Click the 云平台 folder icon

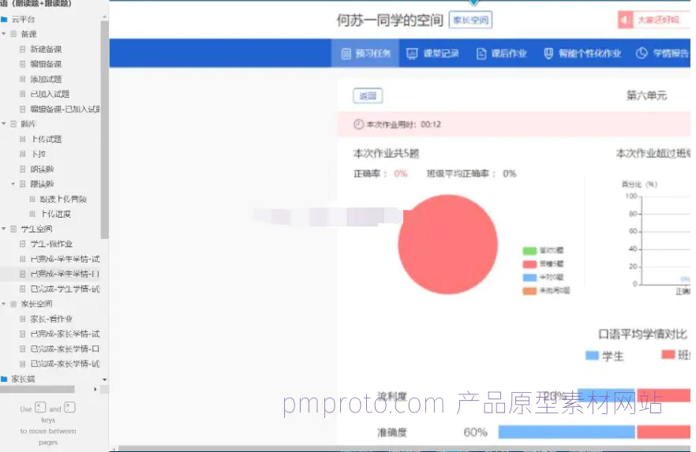pos(5,20)
